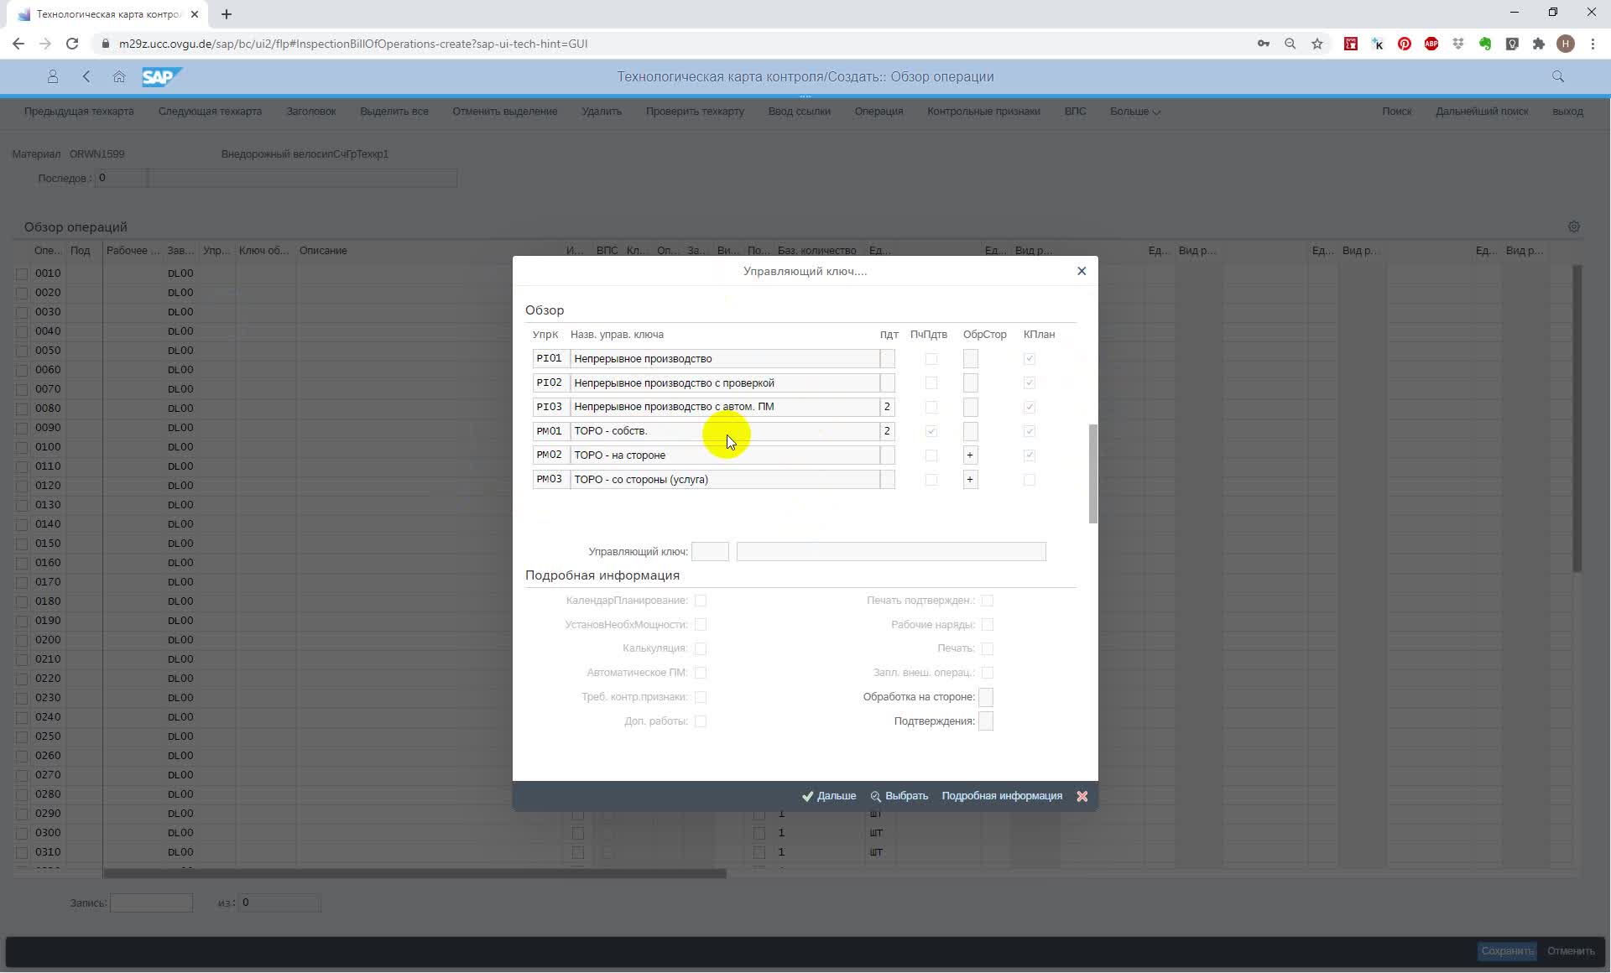
Task: Select PM01 ТОРО - собств. row
Action: pos(725,431)
